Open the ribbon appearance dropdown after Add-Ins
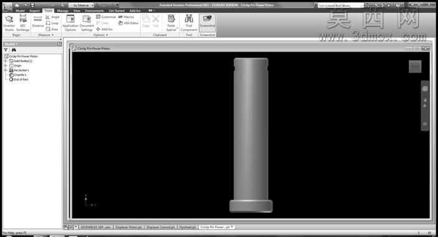 (x=151, y=11)
